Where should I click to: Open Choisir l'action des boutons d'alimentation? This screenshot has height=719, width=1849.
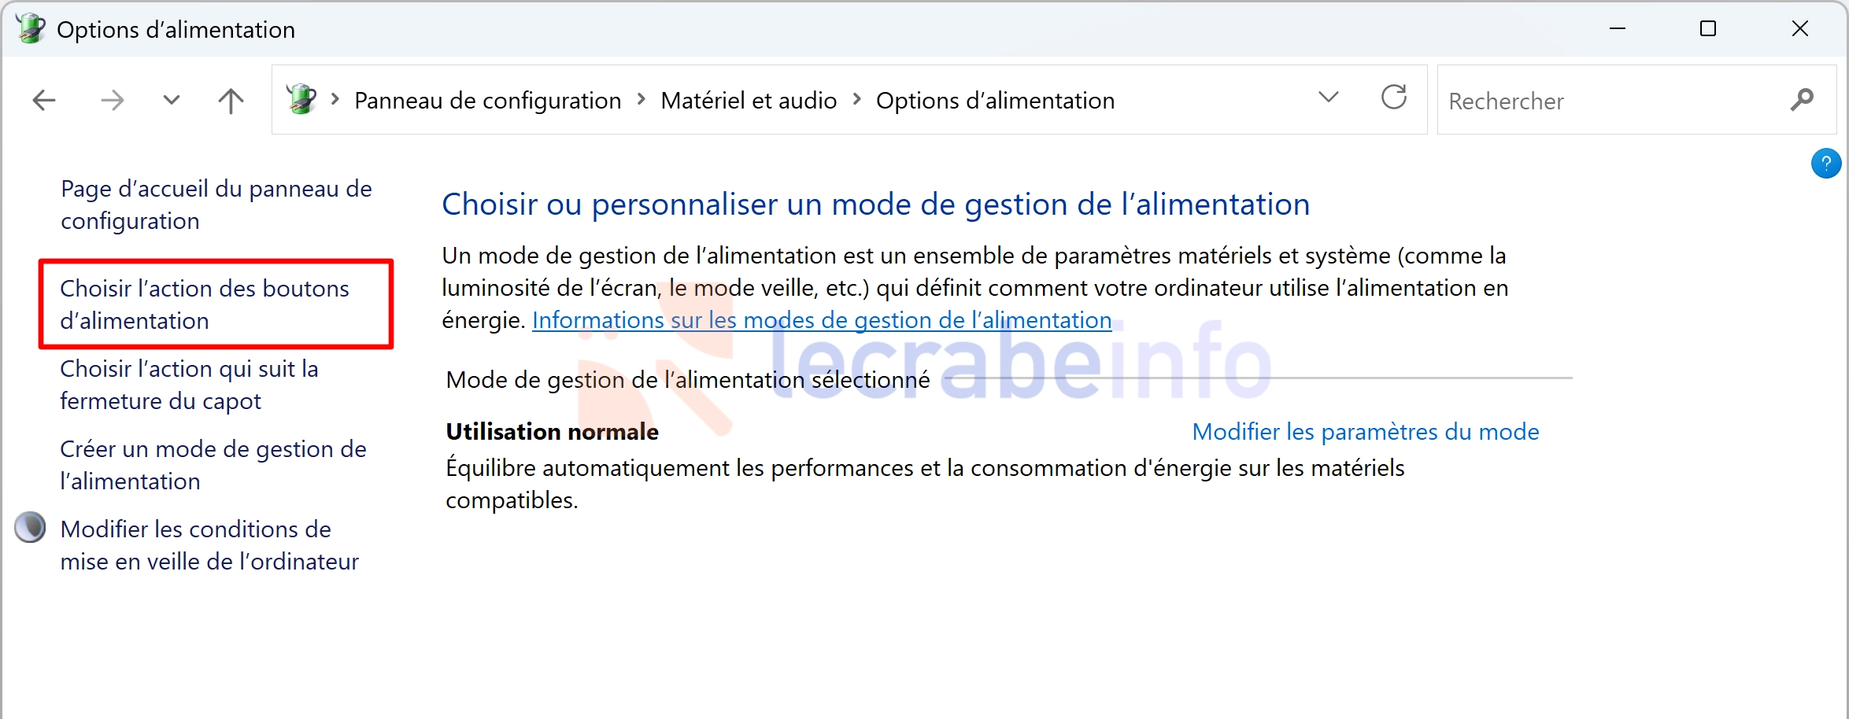pos(205,304)
